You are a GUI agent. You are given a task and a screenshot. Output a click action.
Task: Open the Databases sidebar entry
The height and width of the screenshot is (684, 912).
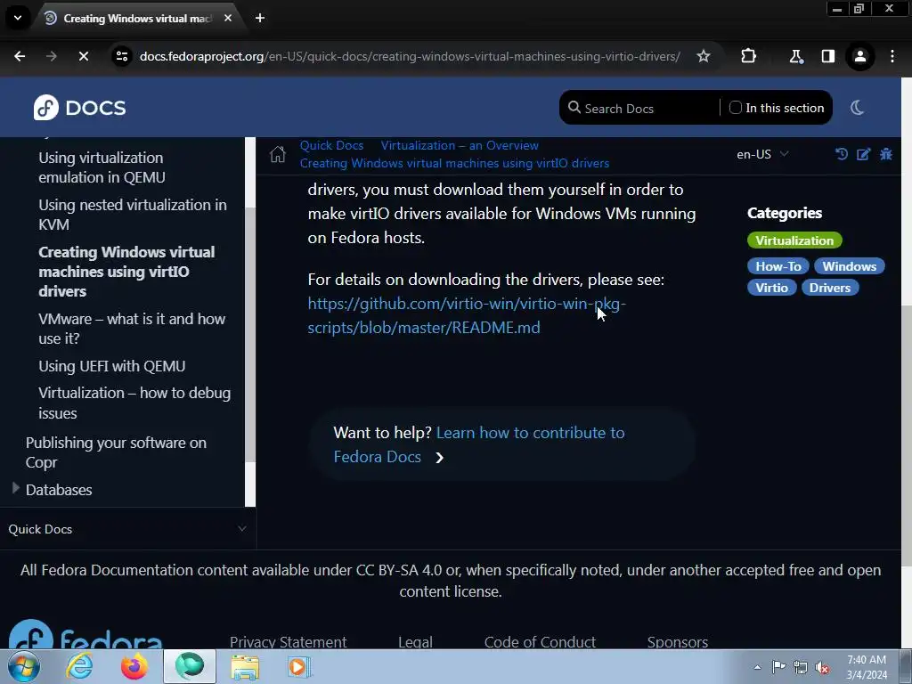pyautogui.click(x=59, y=490)
